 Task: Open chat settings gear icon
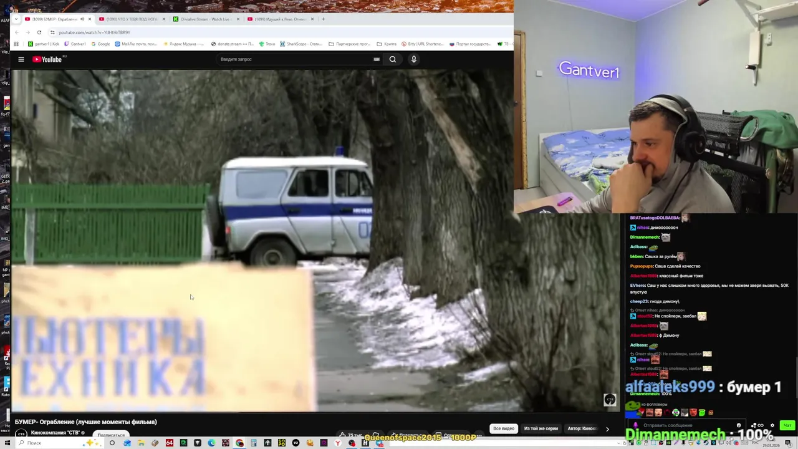[x=772, y=425]
